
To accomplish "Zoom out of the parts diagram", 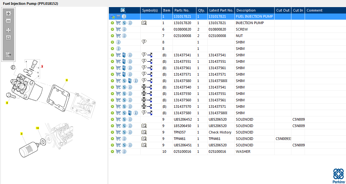I will point(8,21).
